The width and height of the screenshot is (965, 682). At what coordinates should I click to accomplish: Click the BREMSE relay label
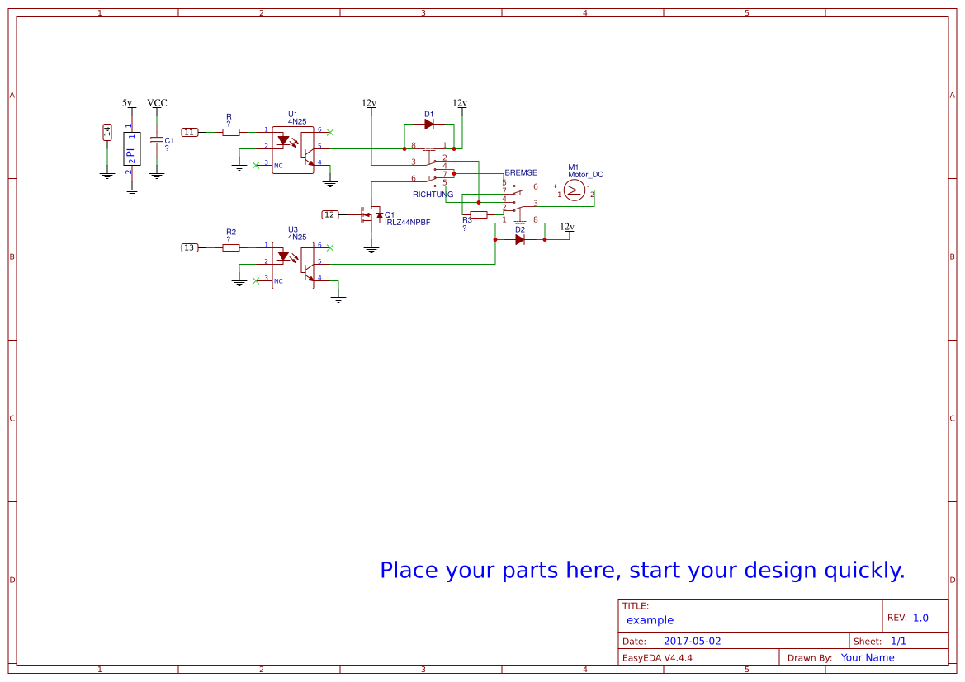coord(521,173)
